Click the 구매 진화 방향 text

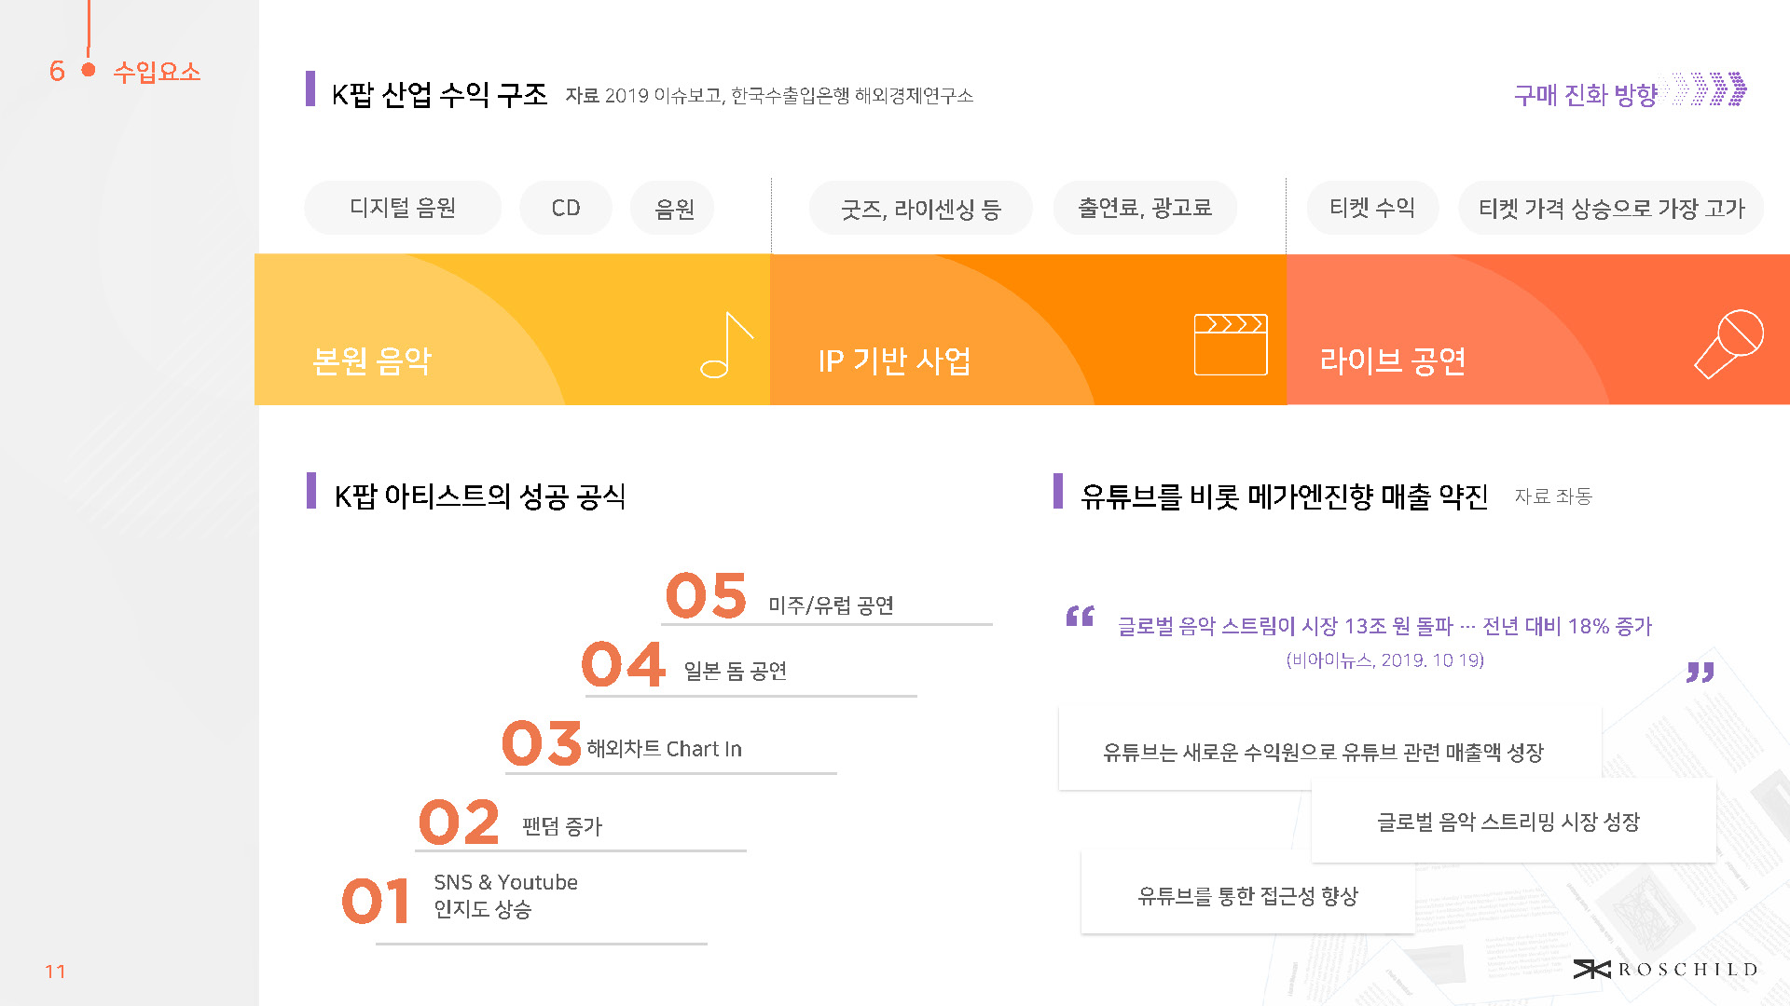coord(1585,94)
